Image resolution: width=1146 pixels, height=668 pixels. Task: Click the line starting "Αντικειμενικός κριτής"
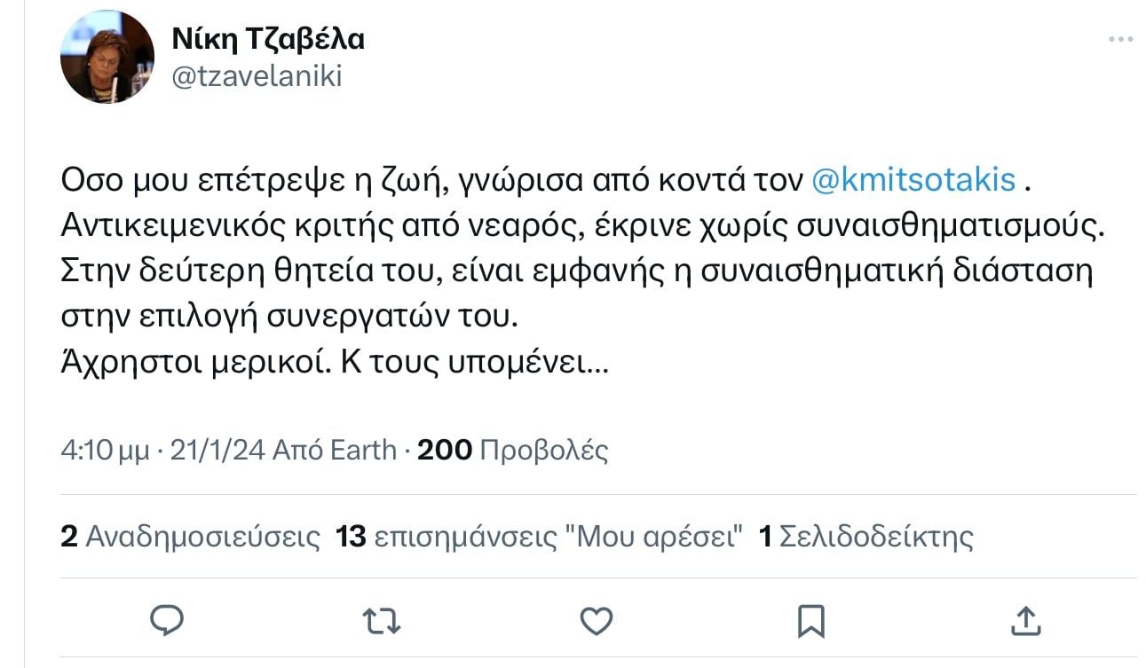coord(584,225)
